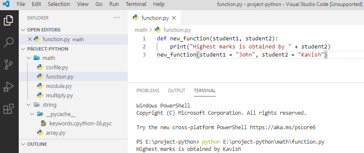This screenshot has width=364, height=153.
Task: Open array.py in the string folder
Action: click(55, 133)
